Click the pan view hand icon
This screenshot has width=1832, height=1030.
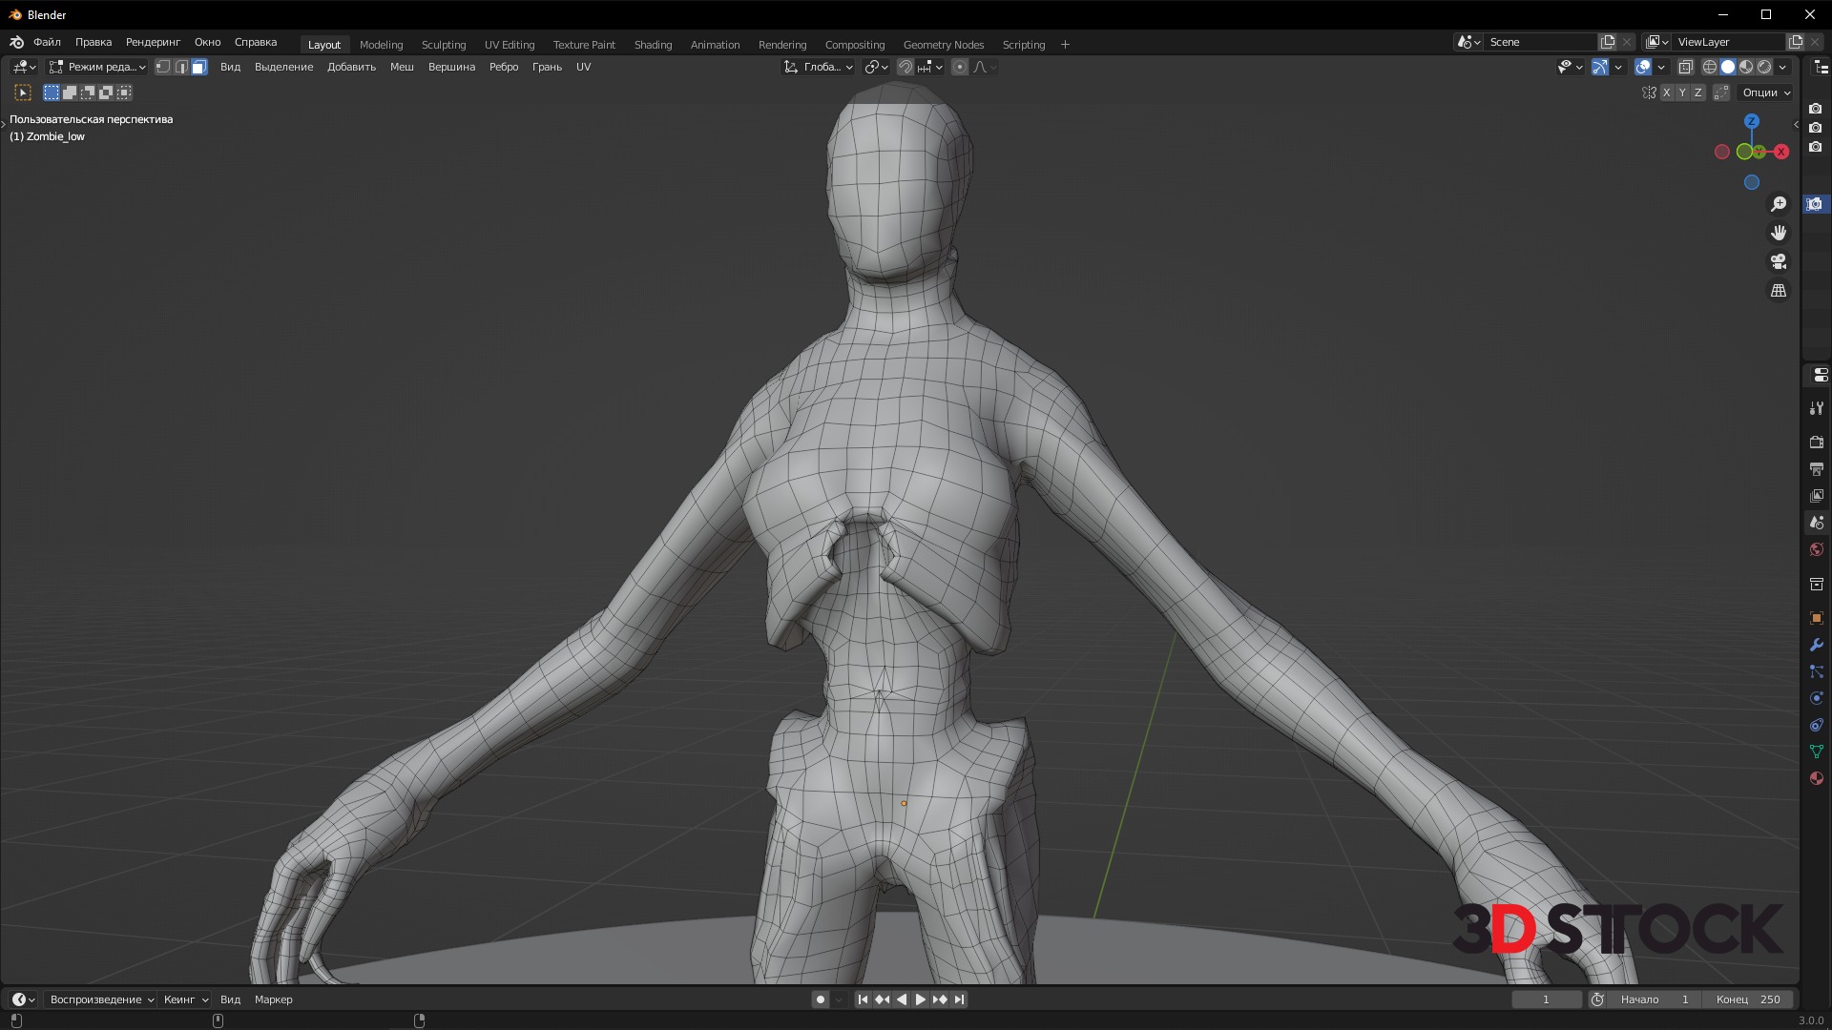click(x=1779, y=233)
